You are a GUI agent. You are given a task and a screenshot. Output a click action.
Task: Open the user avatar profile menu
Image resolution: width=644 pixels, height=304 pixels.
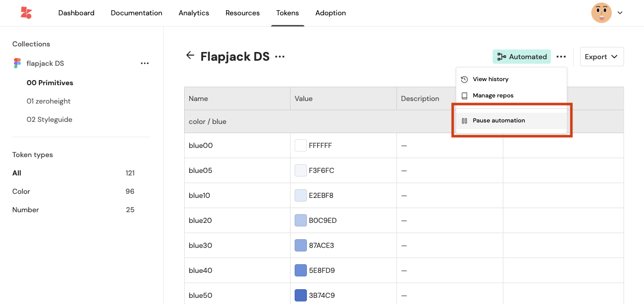(601, 13)
